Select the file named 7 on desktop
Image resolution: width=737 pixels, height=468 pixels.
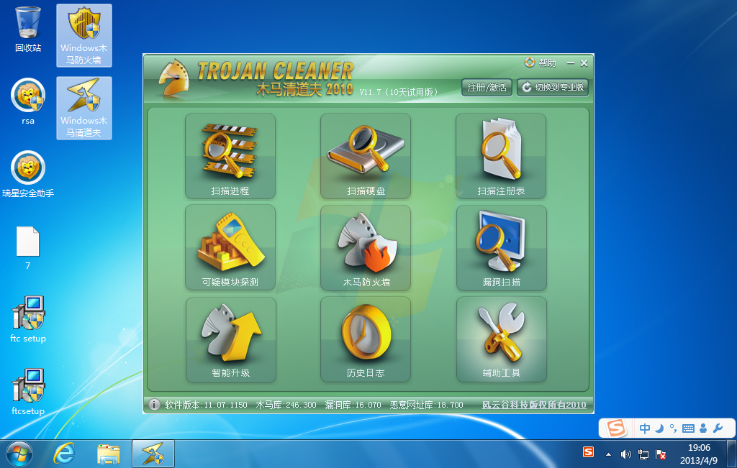[28, 248]
